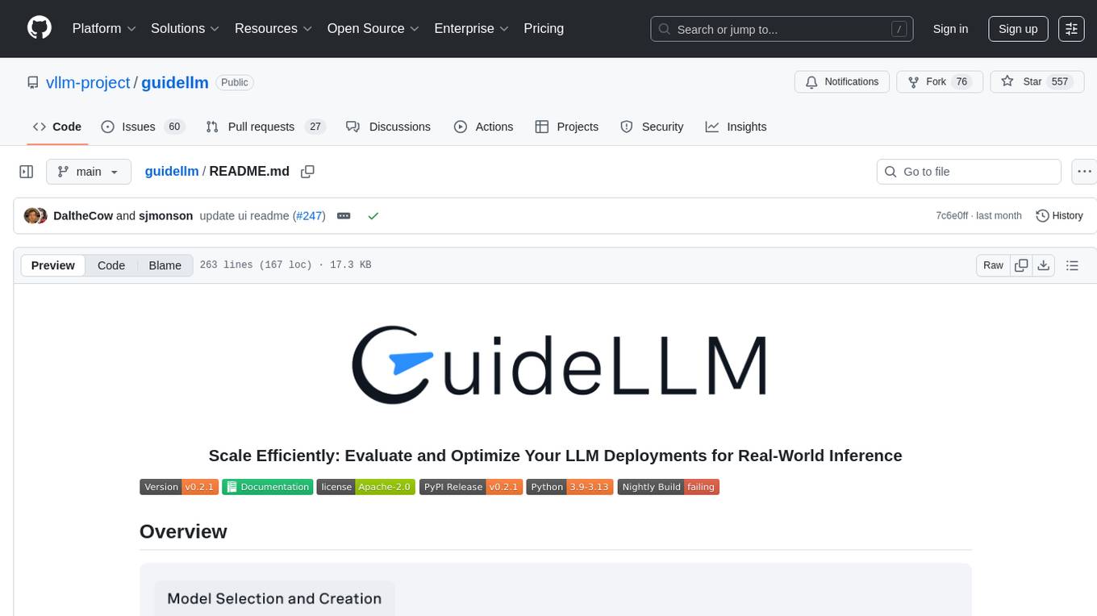The height and width of the screenshot is (616, 1097).
Task: Star the repository
Action: tap(1037, 82)
